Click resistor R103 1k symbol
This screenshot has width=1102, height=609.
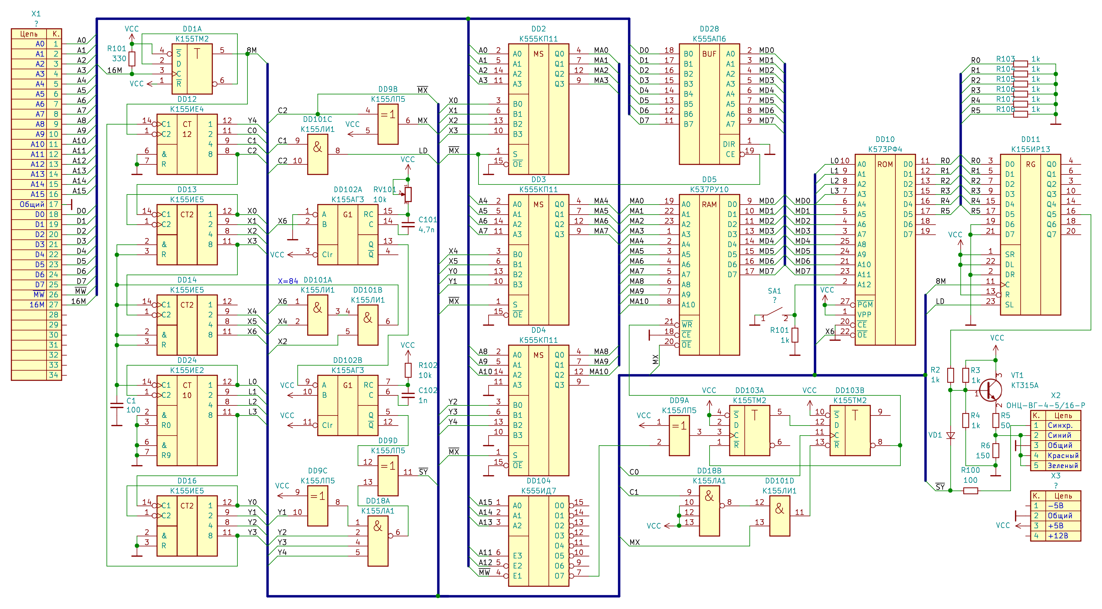[1021, 64]
